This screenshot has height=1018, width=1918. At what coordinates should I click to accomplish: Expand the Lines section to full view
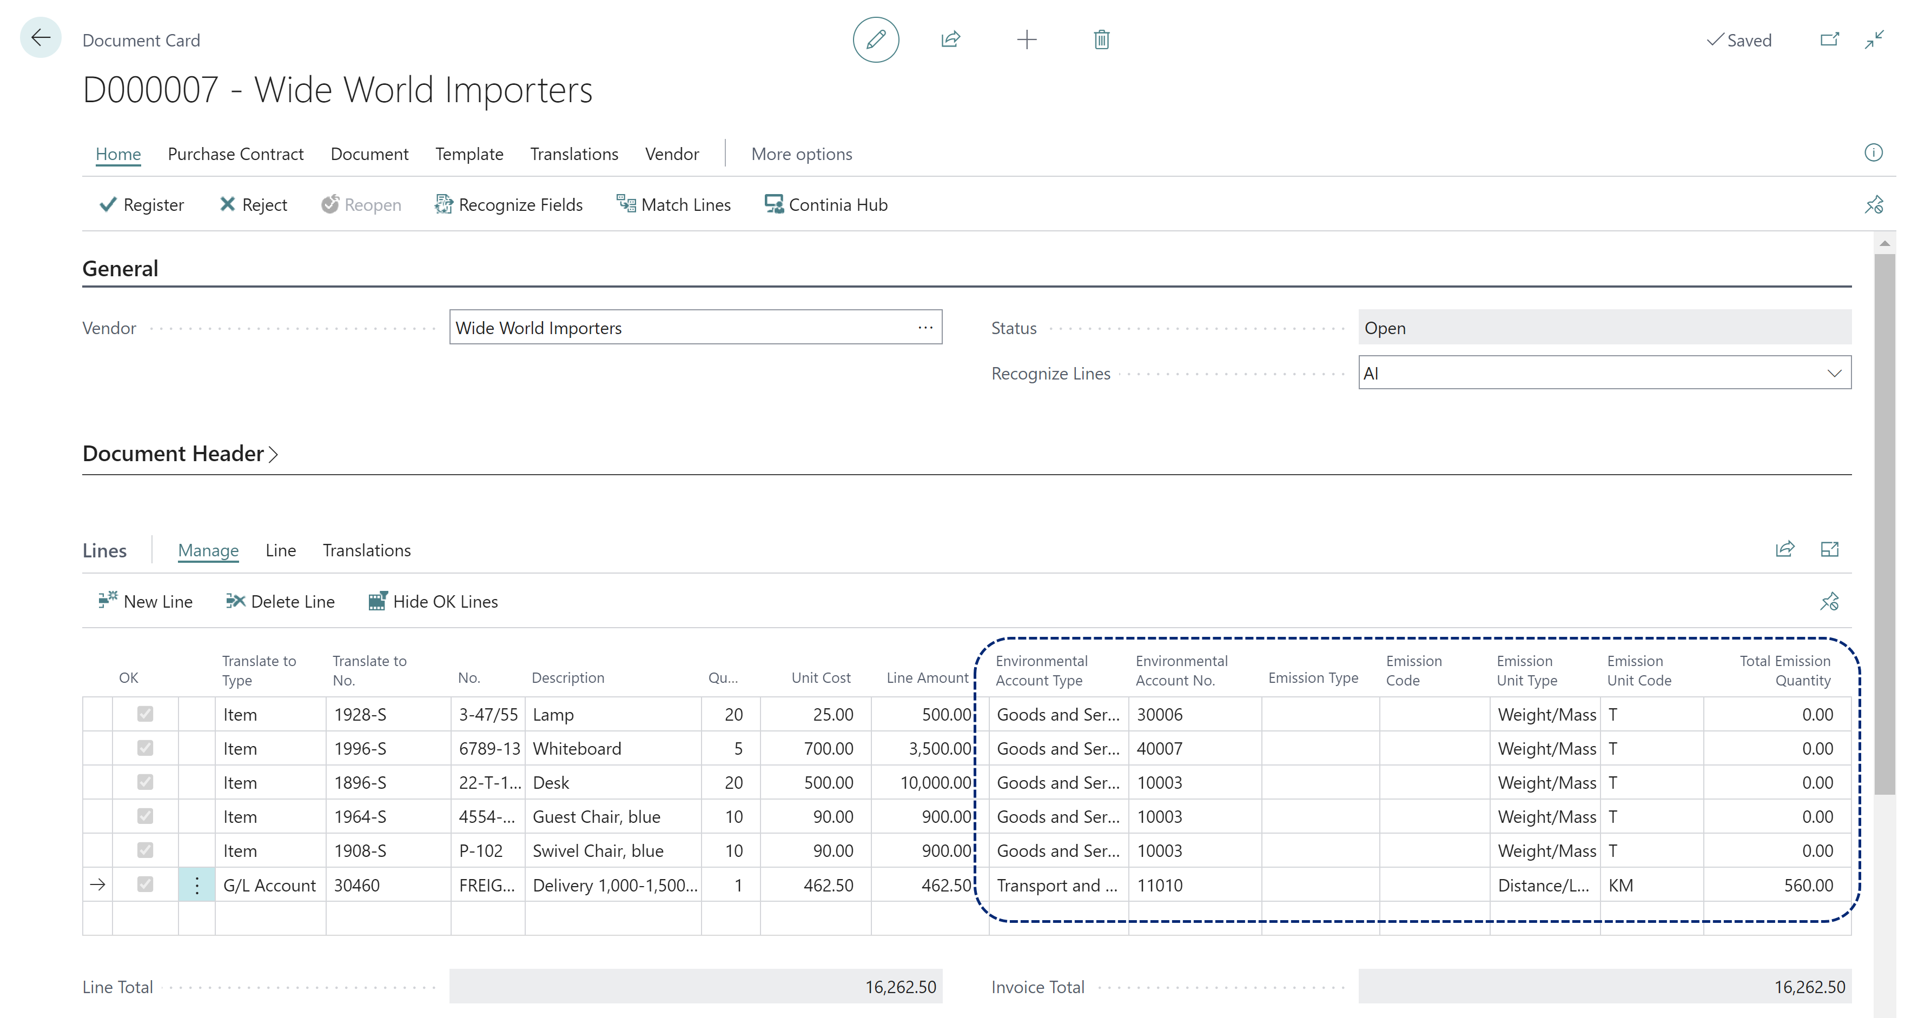[1830, 550]
